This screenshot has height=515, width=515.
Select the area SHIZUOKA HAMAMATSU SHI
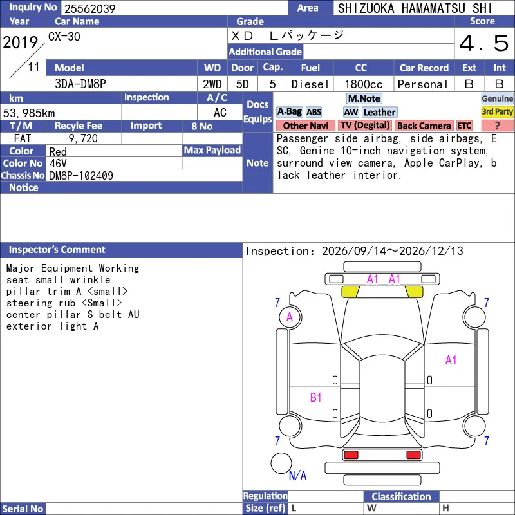(415, 8)
